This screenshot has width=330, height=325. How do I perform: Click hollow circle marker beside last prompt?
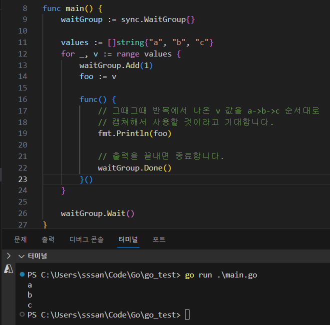click(x=21, y=314)
